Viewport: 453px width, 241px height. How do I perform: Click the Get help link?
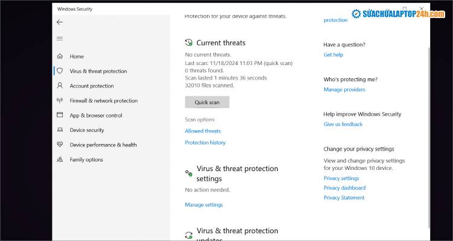click(333, 55)
